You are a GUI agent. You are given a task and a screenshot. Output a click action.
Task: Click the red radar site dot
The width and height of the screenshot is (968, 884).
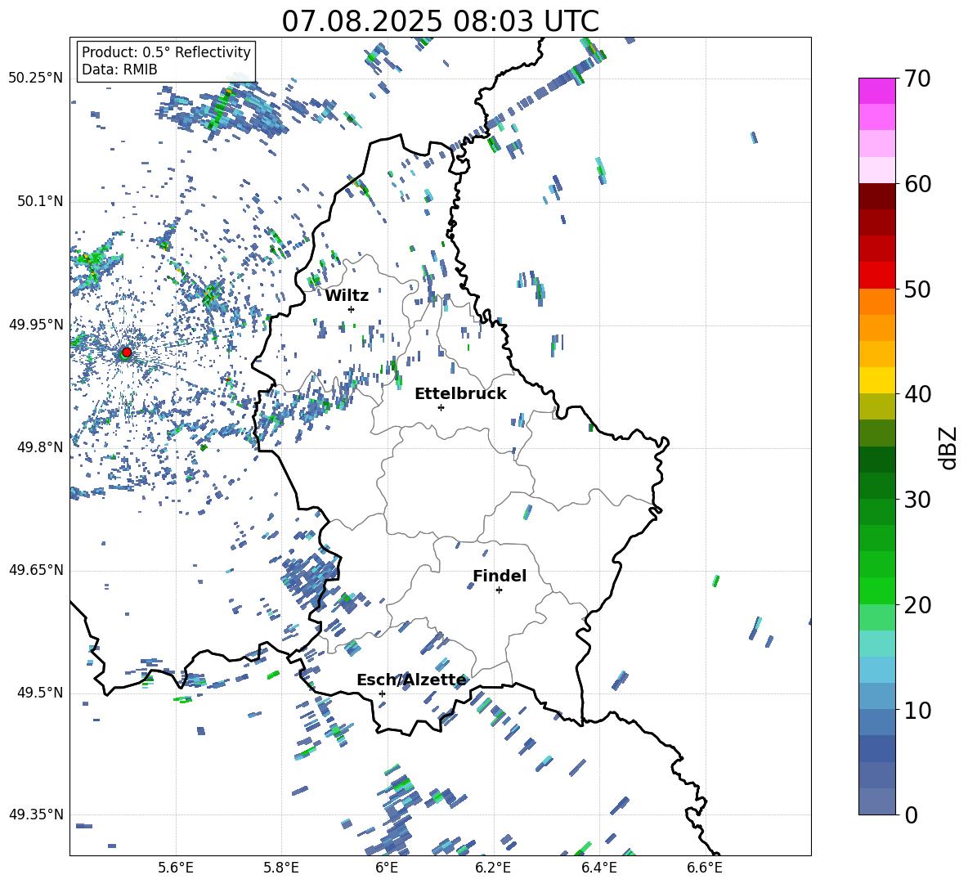(x=127, y=352)
